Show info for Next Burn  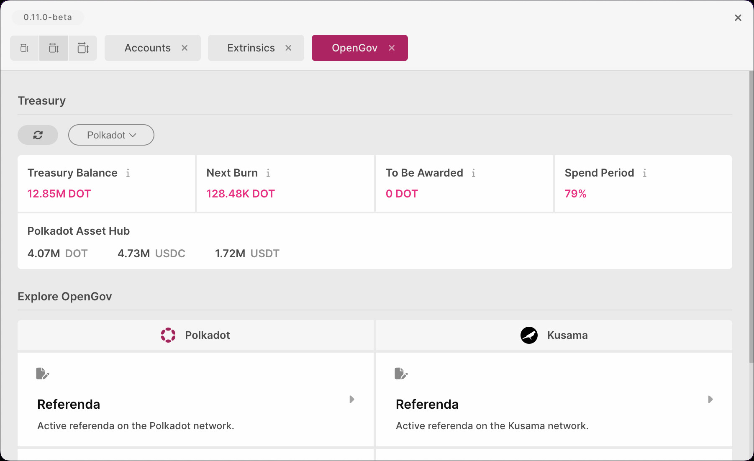(x=268, y=173)
